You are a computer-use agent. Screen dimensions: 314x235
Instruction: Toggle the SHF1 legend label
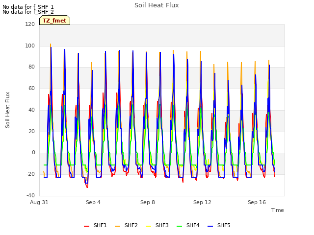(x=100, y=225)
